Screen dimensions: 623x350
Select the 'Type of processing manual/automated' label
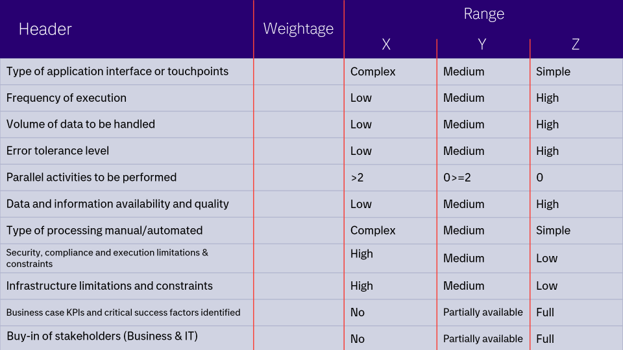click(x=104, y=231)
